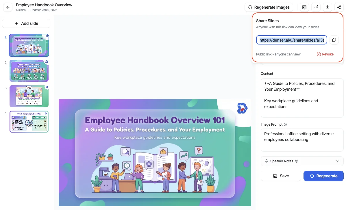Screen dimensions: 346x210
Task: Click the share icon
Action: click(339, 7)
